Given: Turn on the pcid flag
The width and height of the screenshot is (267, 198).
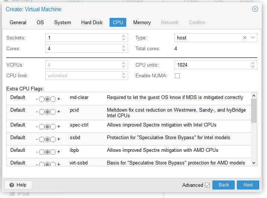Looking at the screenshot, I should tap(53, 112).
